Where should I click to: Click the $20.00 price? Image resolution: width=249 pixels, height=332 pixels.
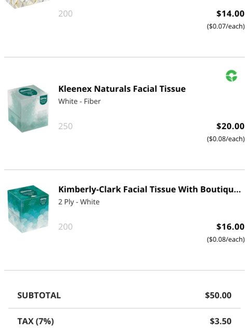[x=230, y=126]
